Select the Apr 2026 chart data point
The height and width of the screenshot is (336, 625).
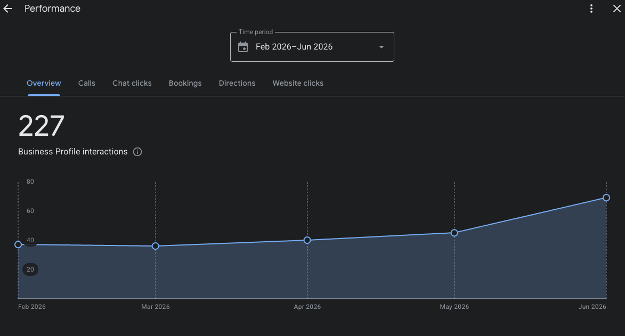point(307,240)
